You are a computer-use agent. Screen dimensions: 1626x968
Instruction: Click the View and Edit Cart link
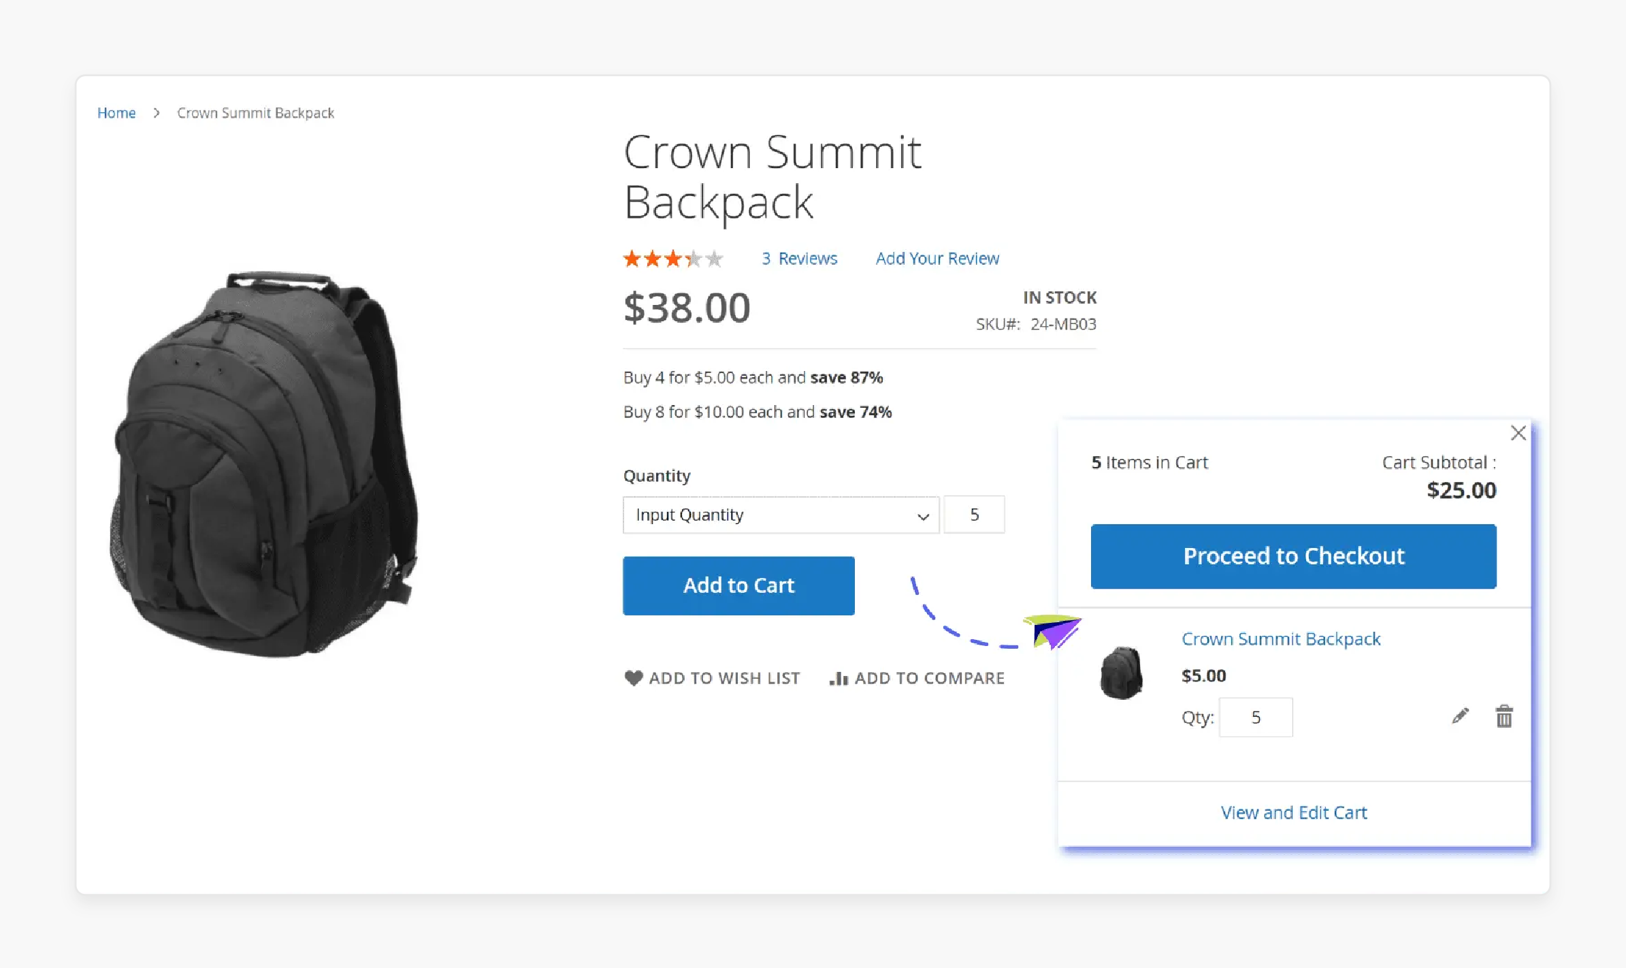pyautogui.click(x=1293, y=812)
